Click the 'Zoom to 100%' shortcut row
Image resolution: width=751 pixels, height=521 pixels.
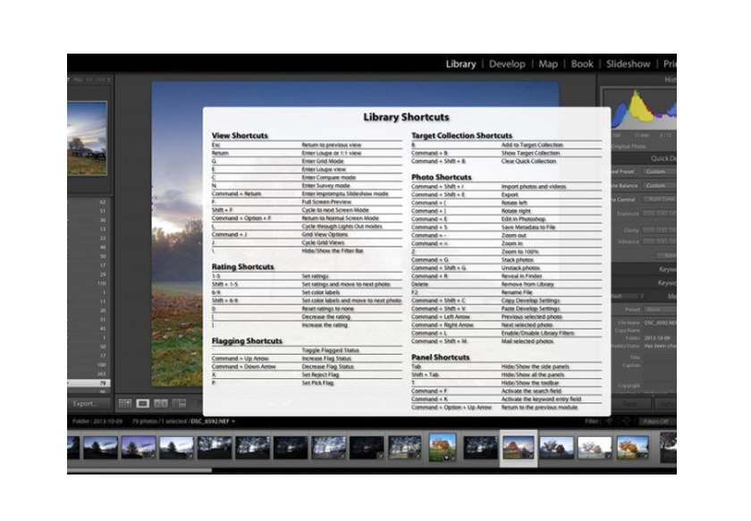coord(507,251)
